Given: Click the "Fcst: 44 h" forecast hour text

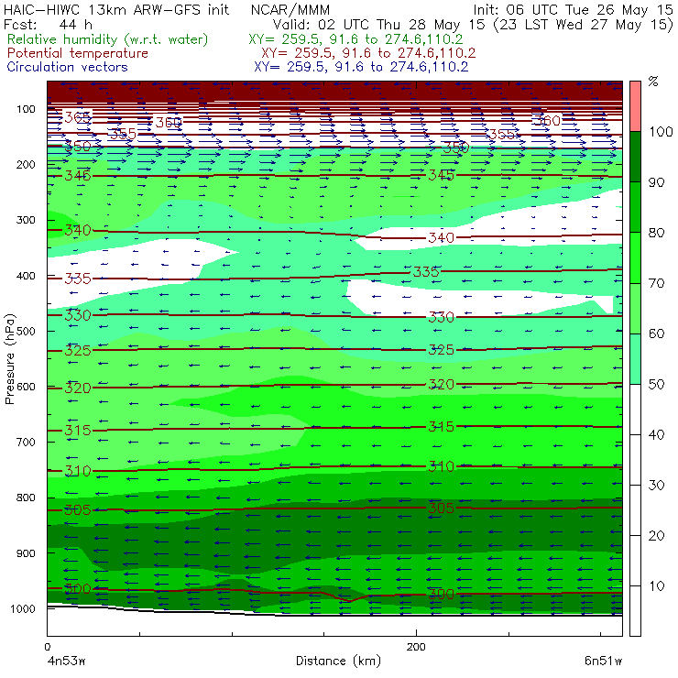Looking at the screenshot, I should click(48, 24).
